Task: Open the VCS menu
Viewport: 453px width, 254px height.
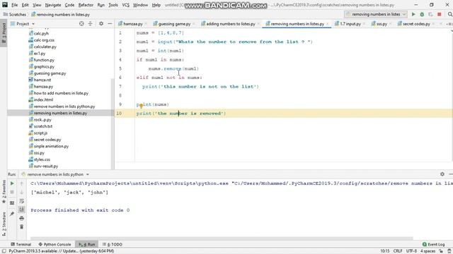Action: (125, 5)
